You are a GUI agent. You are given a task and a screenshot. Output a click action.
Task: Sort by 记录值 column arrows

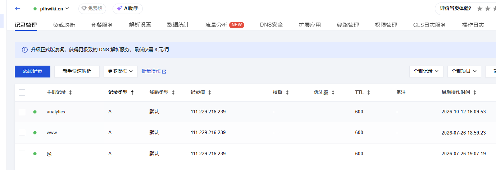[209, 93]
